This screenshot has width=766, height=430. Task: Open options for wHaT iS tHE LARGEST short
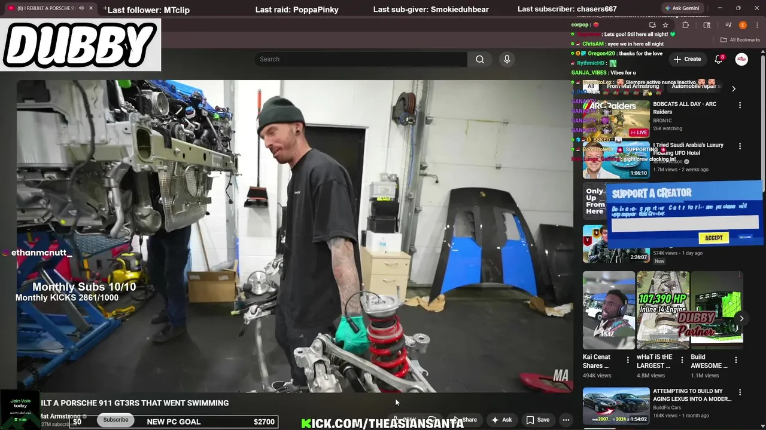coord(682,360)
